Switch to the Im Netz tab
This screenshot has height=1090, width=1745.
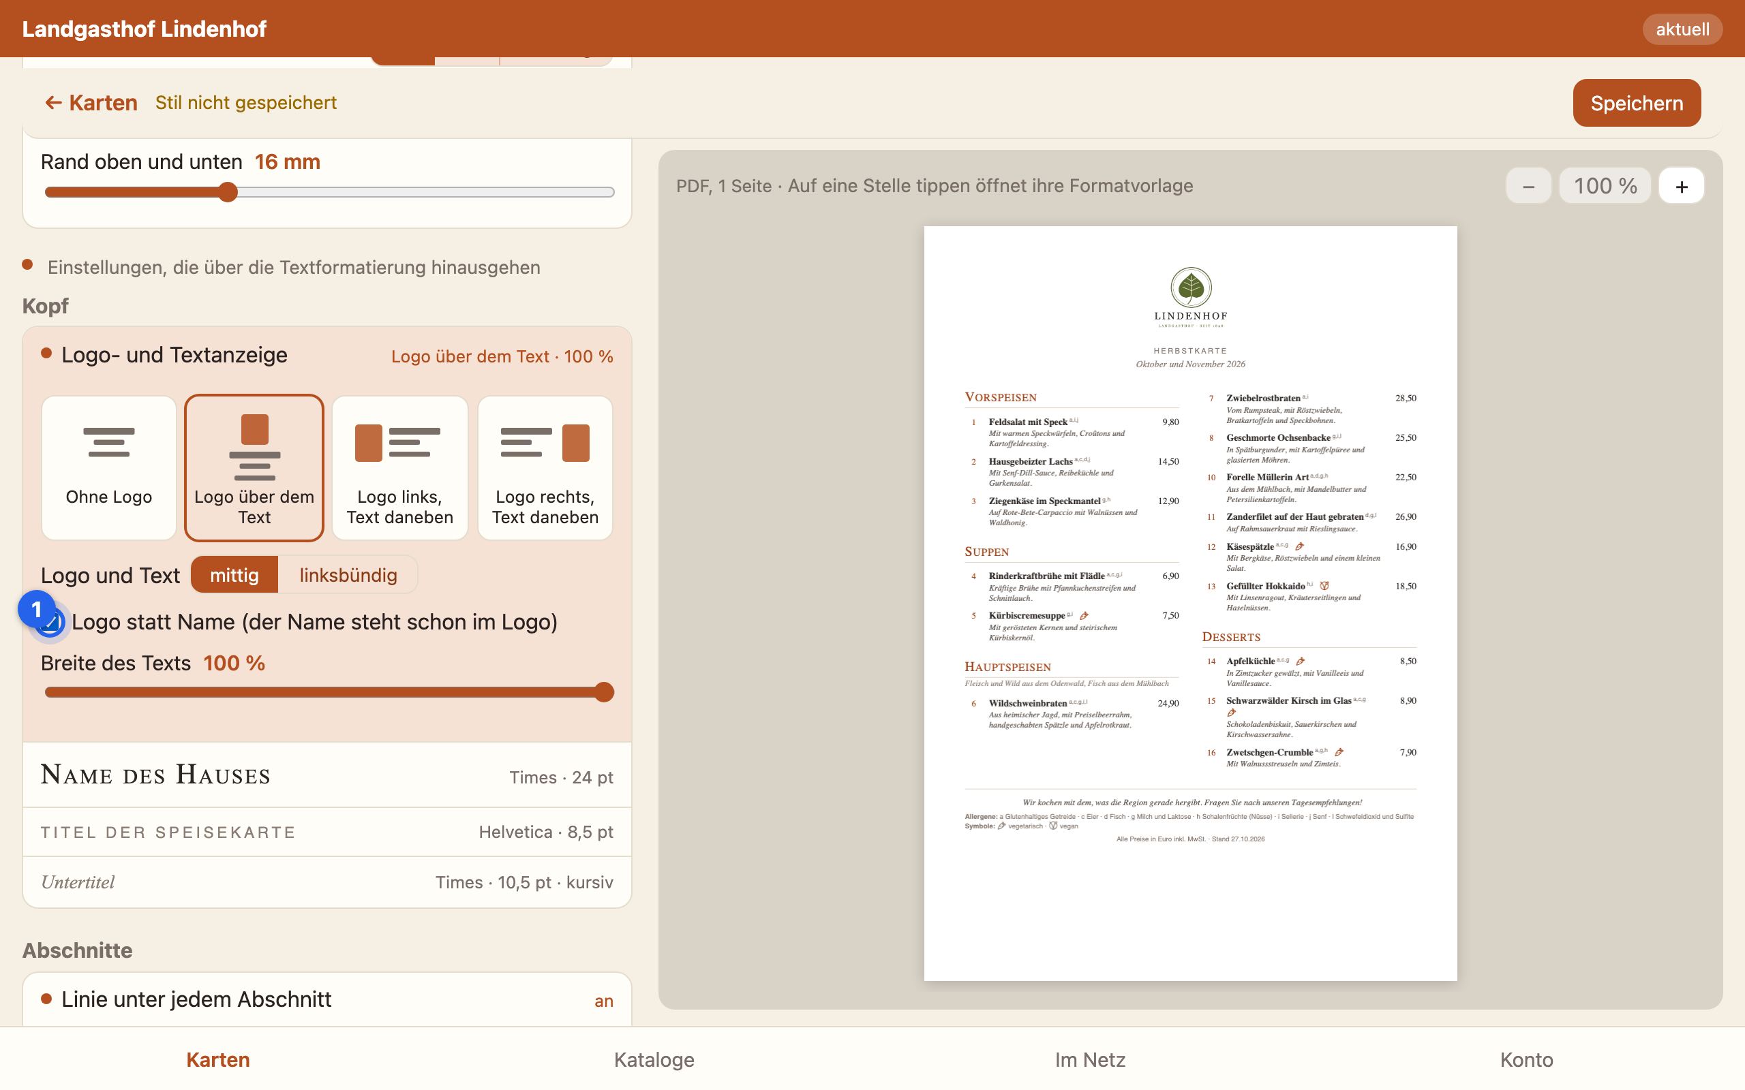click(x=1090, y=1059)
